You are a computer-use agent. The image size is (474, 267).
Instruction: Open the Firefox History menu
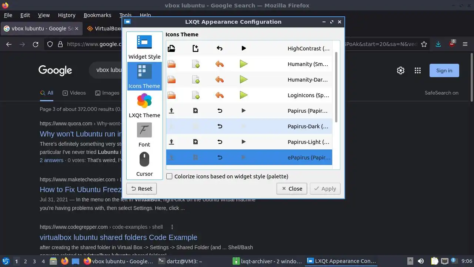pyautogui.click(x=67, y=15)
